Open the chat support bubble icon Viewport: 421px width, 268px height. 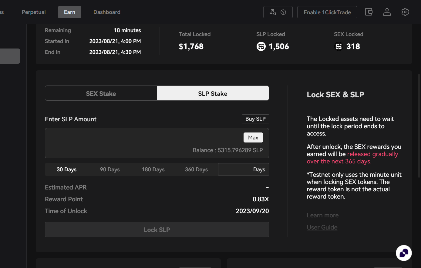[404, 253]
